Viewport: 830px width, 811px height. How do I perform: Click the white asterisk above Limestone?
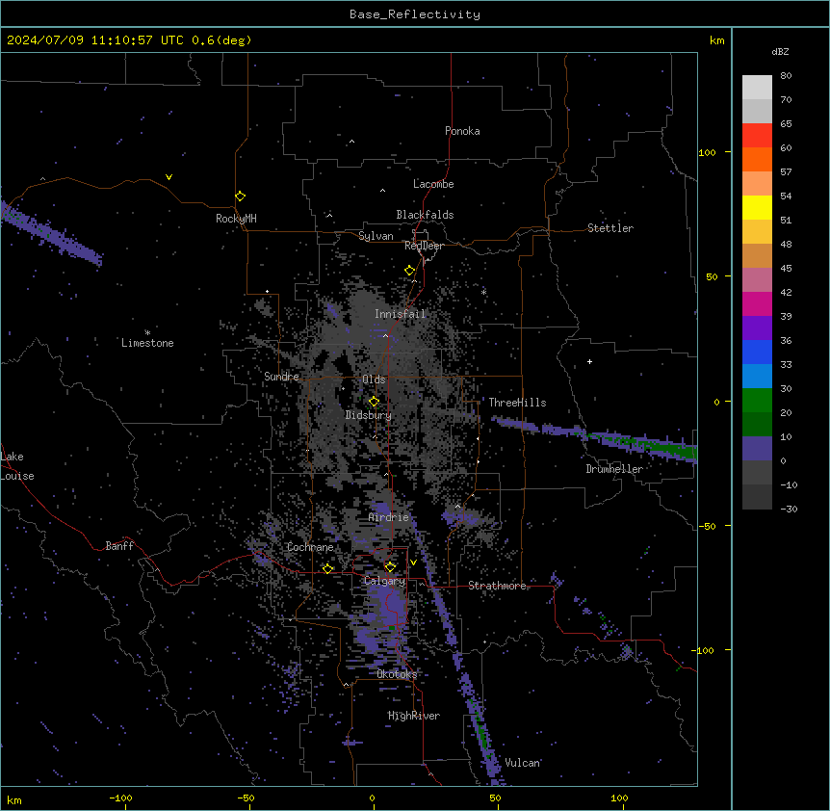click(x=147, y=333)
